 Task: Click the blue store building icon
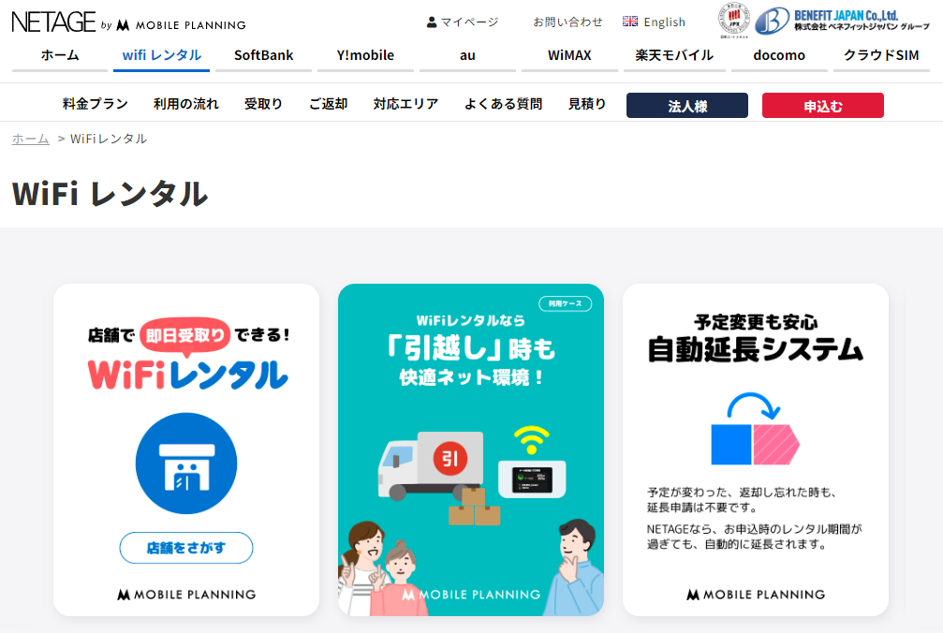coord(186,463)
